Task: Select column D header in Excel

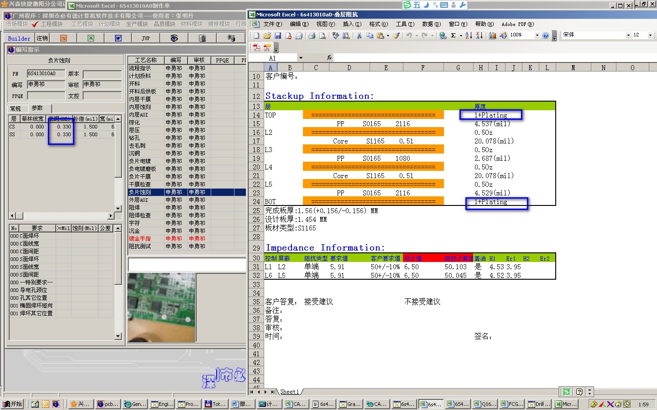Action: (349, 67)
